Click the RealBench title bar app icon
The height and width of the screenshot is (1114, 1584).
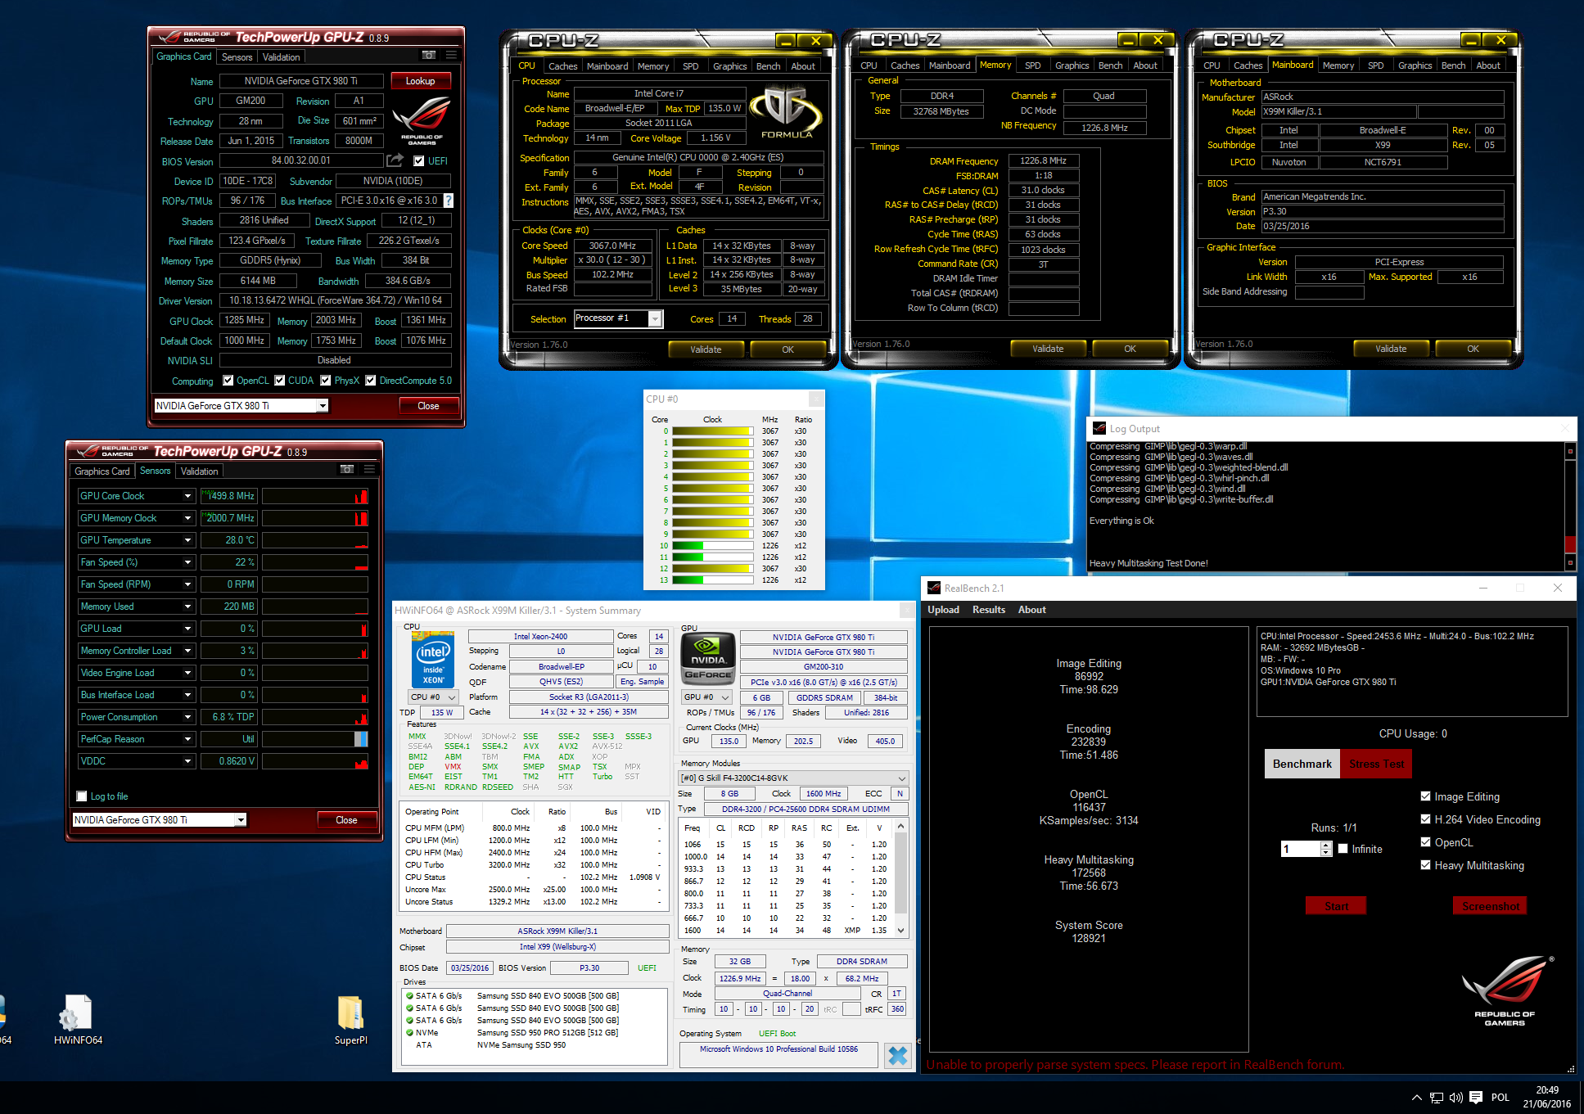[933, 588]
